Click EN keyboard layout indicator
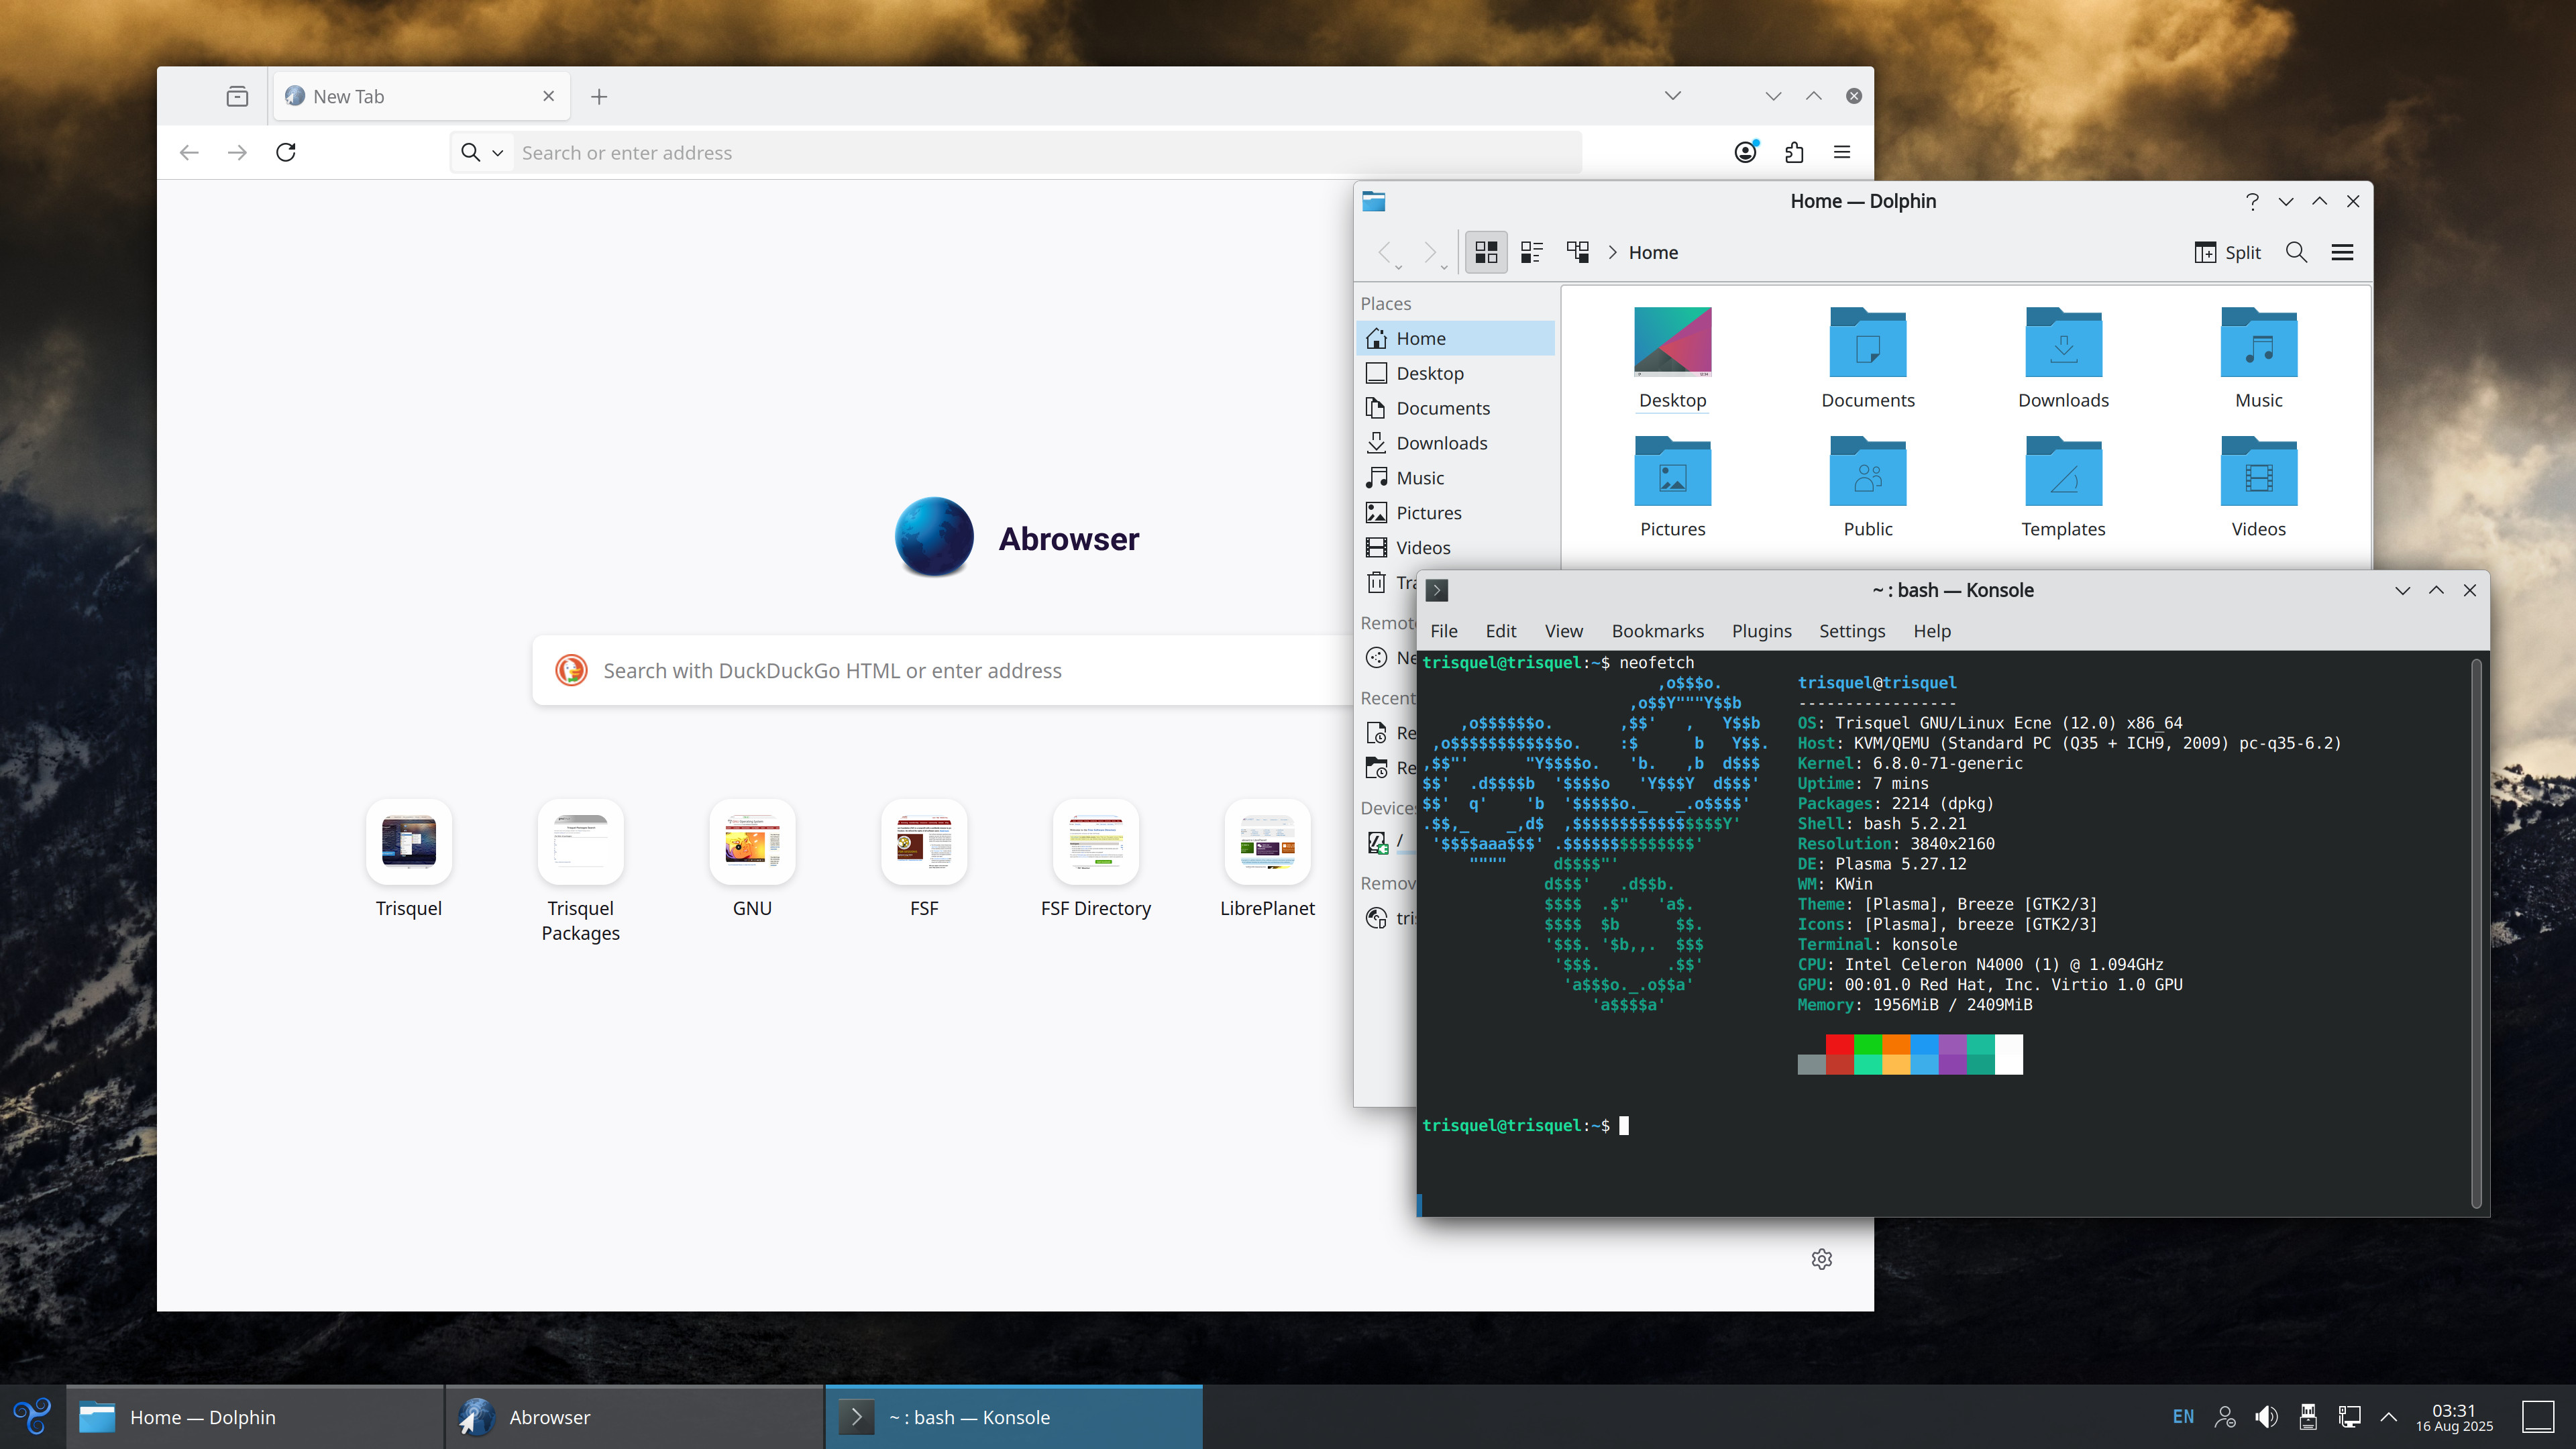Screen dimensions: 2576x1449 (x=2183, y=1417)
